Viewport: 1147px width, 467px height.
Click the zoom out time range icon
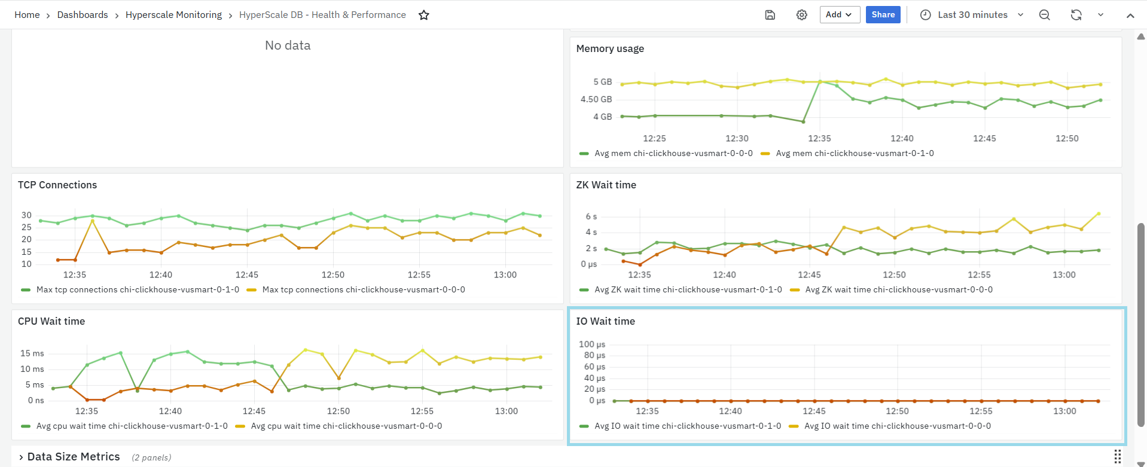1045,15
